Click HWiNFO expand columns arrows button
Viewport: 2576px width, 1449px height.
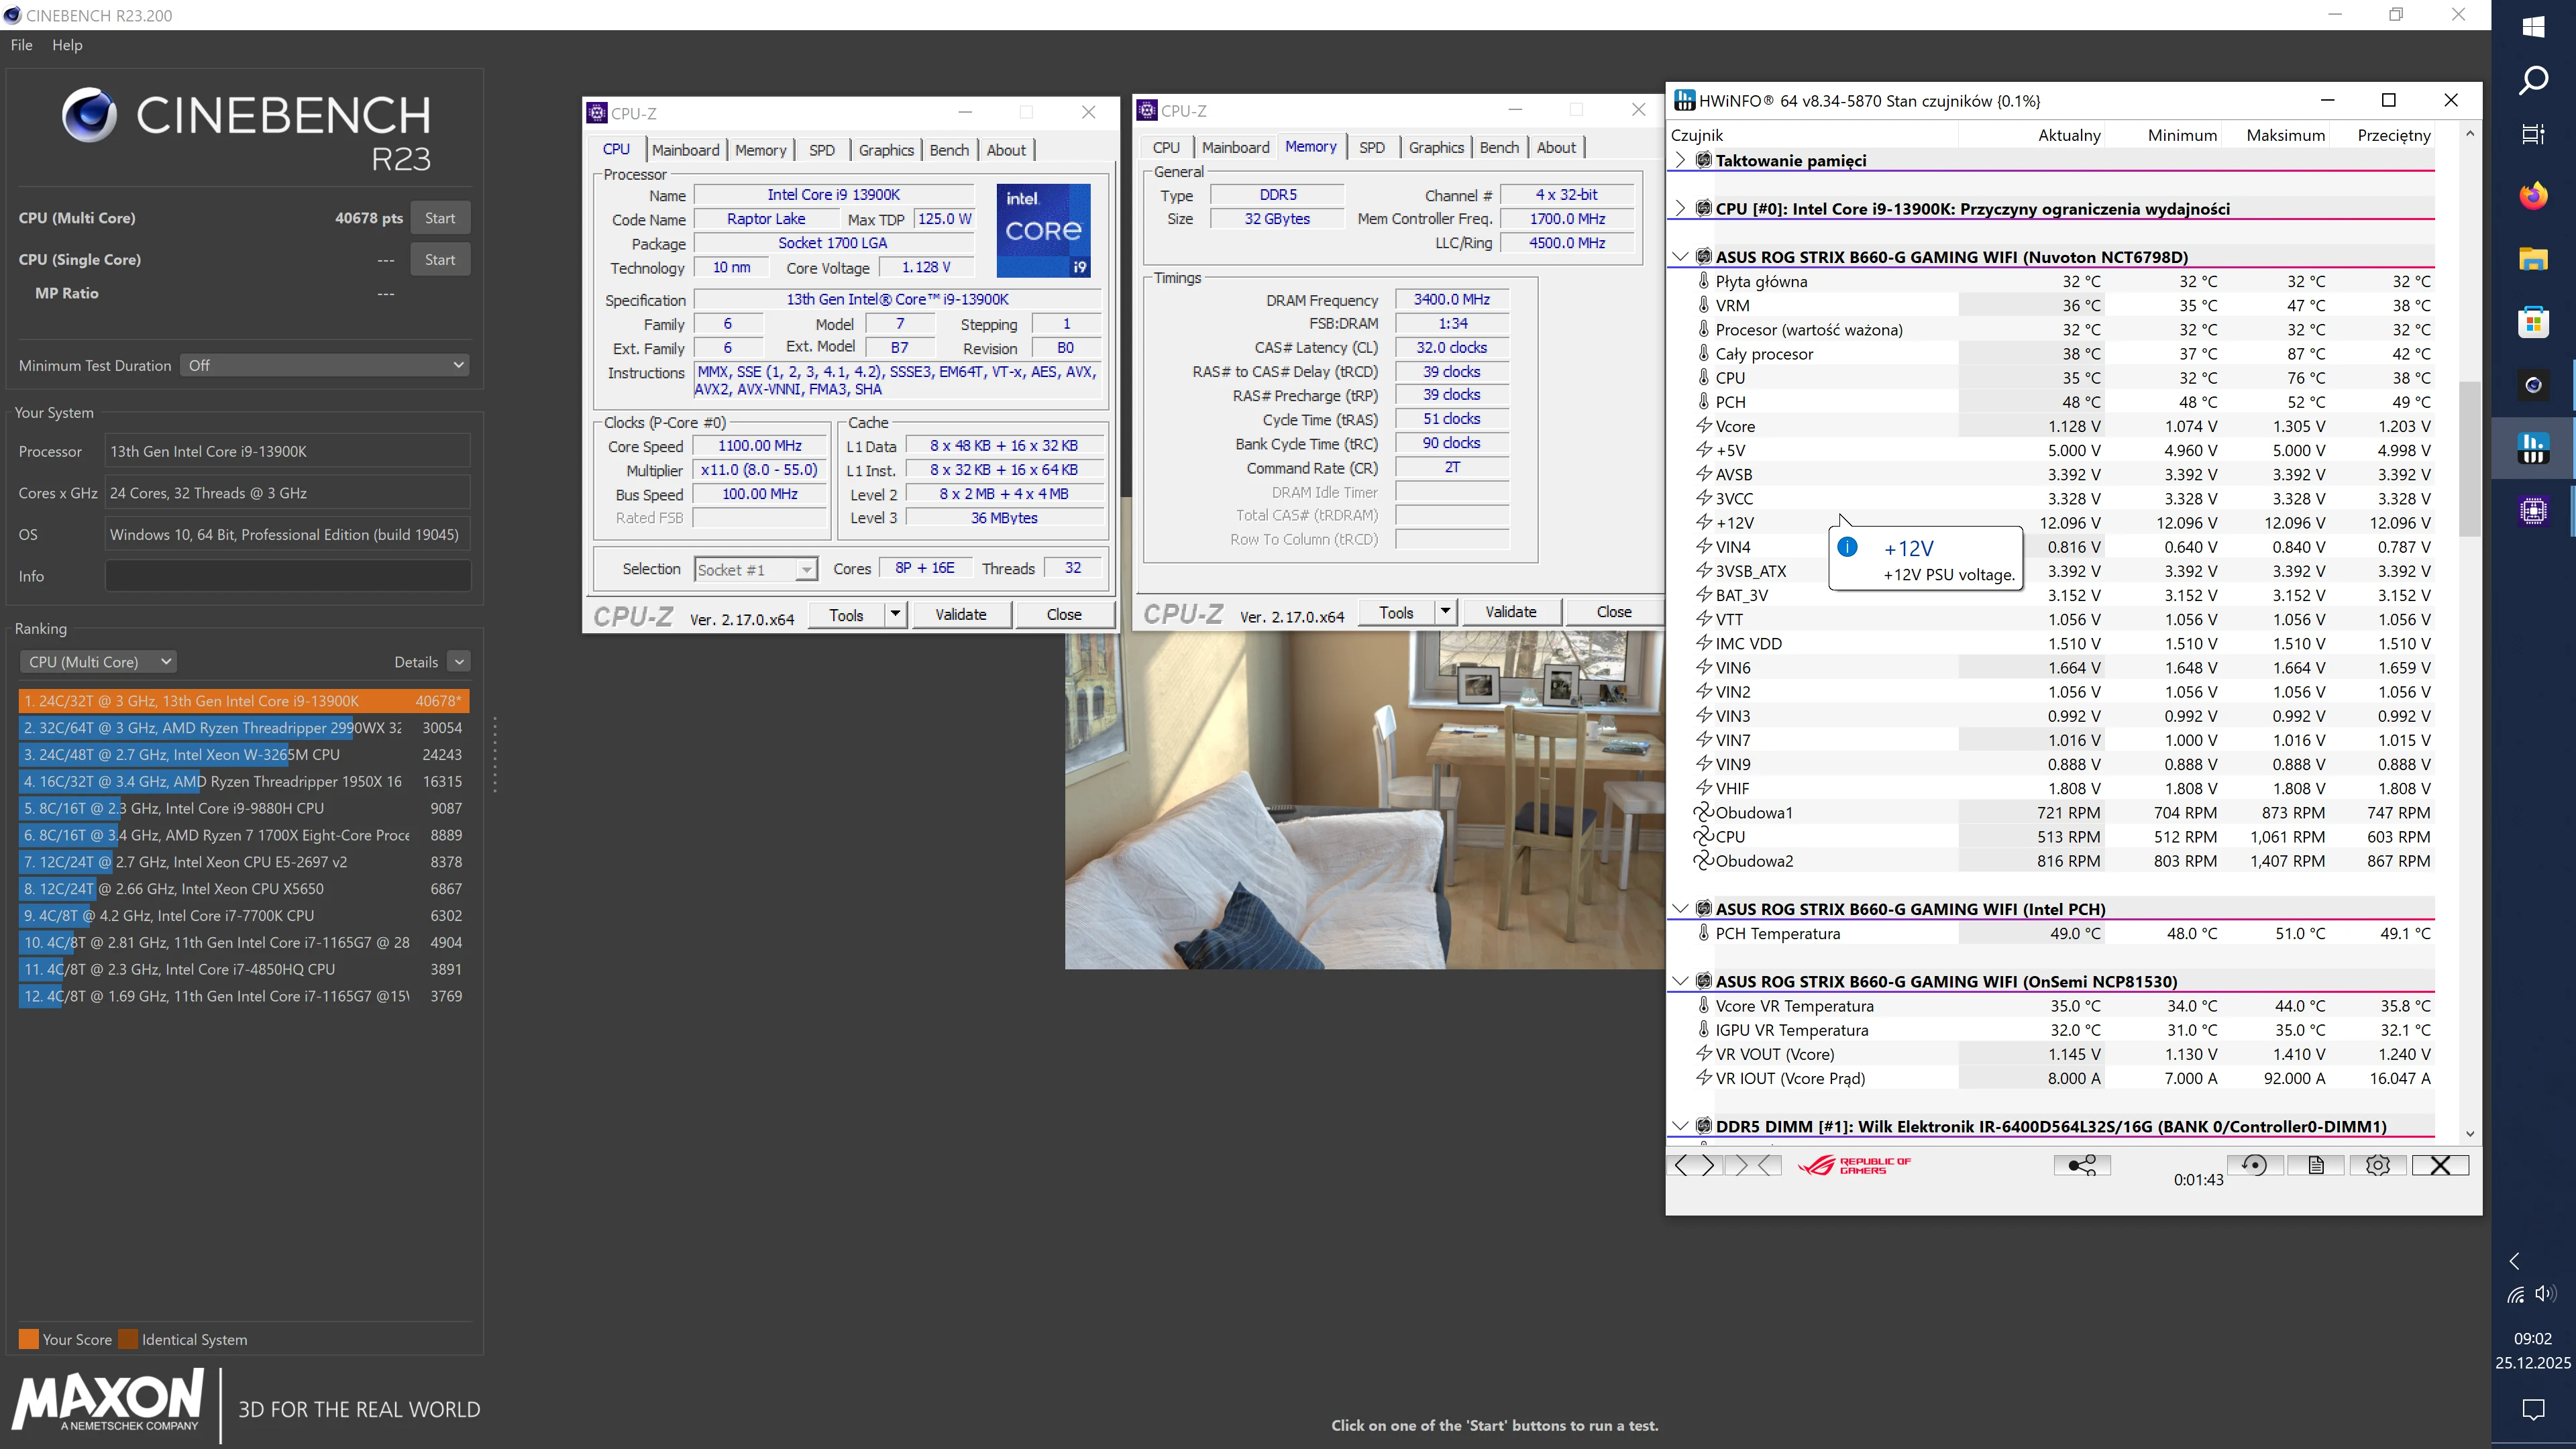click(x=1694, y=1165)
